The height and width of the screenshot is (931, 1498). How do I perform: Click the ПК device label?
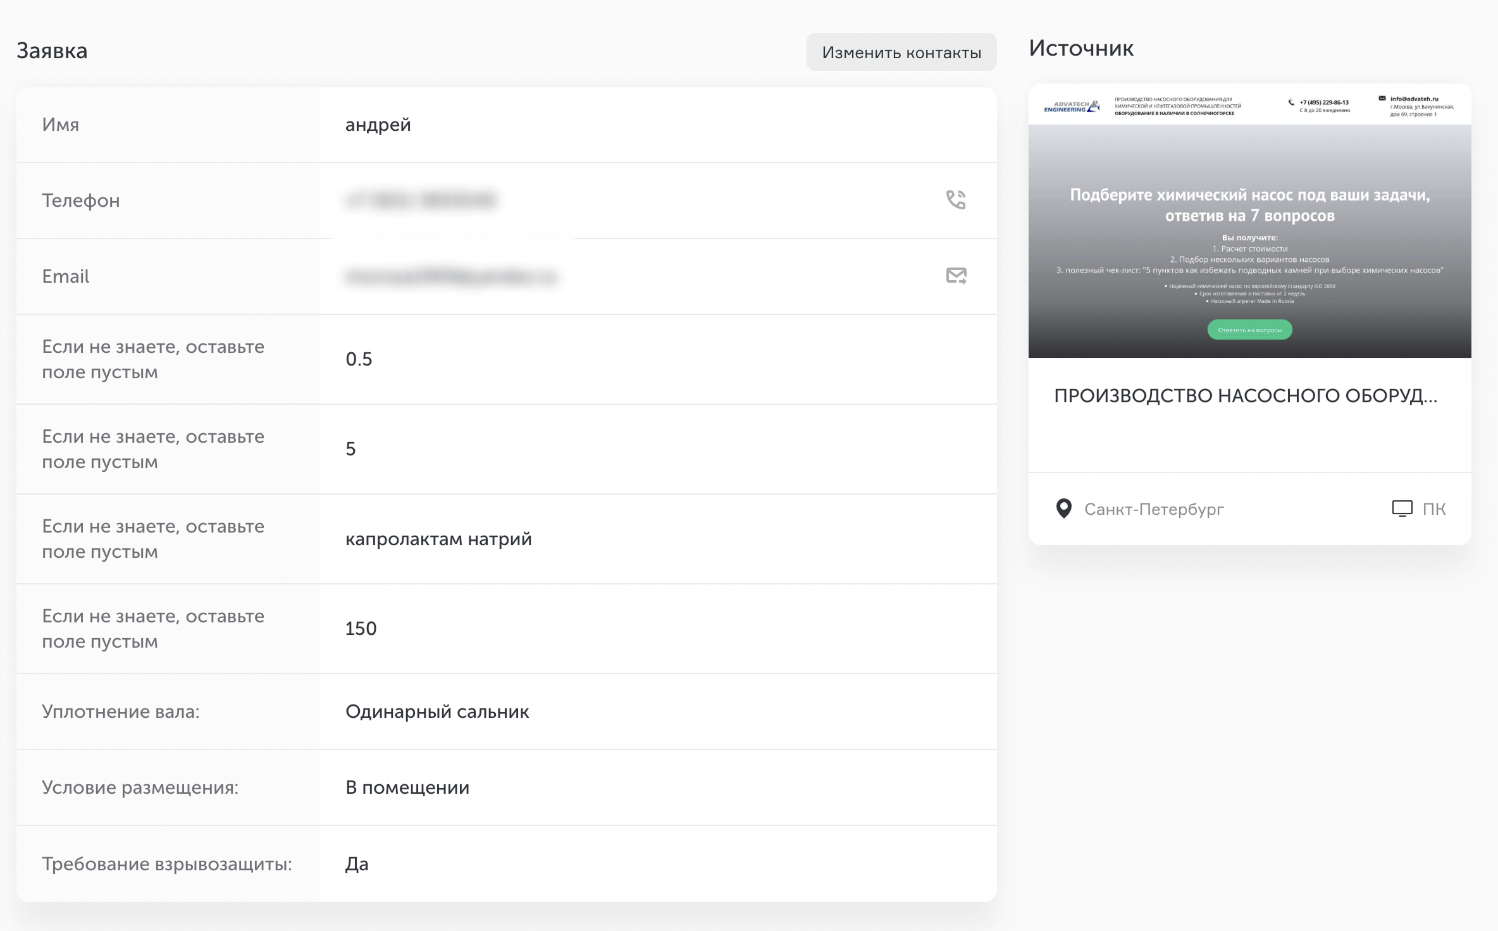click(1434, 509)
